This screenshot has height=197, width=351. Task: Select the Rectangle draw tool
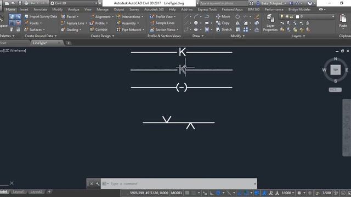[207, 23]
